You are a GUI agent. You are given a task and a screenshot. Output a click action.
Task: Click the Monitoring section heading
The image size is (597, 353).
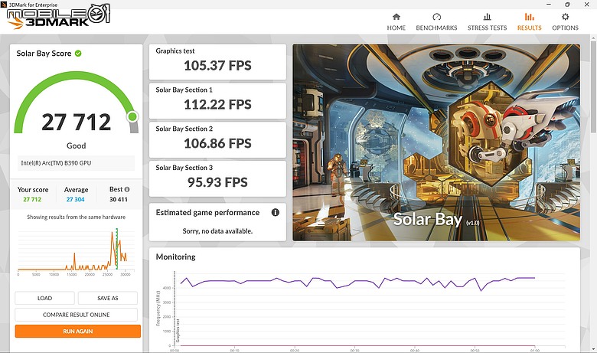175,257
